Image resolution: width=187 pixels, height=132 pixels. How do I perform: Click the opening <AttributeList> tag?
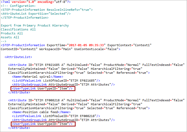tap(18, 57)
